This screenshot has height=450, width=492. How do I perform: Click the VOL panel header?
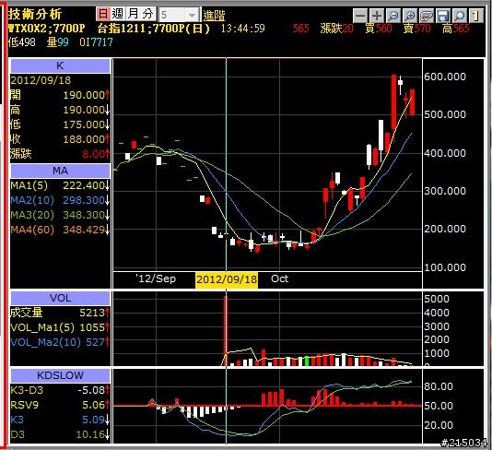60,298
